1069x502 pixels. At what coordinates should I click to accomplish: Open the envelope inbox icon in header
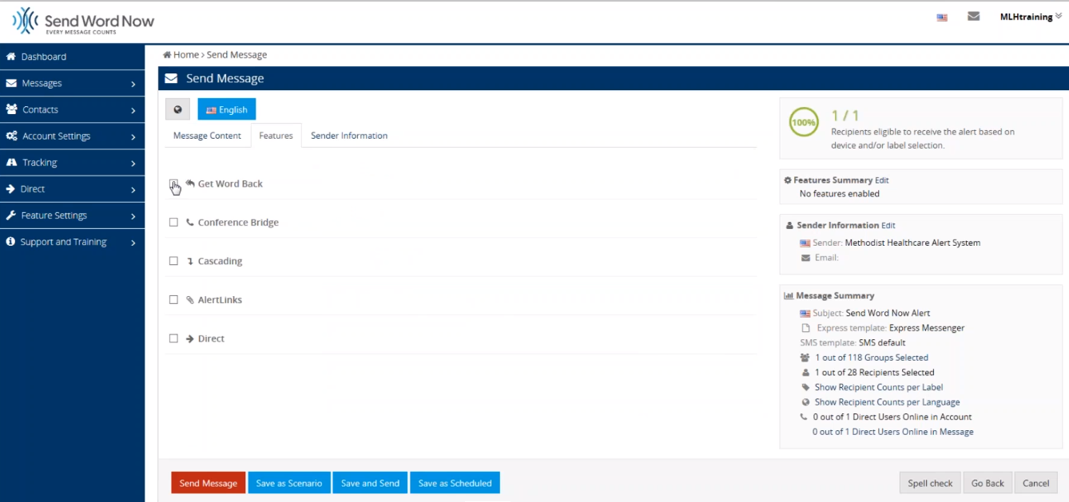973,16
